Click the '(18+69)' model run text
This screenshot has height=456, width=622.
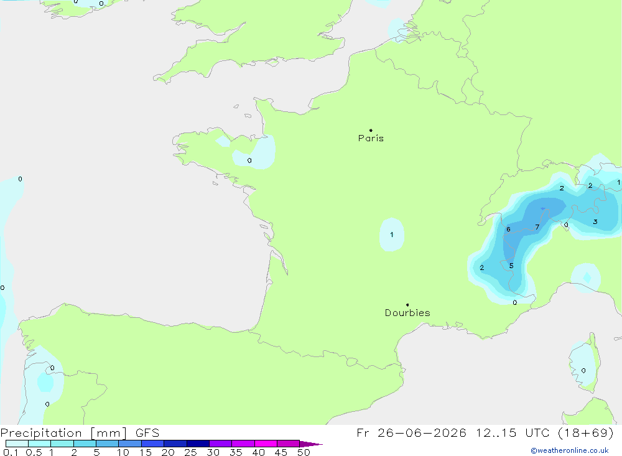click(x=585, y=432)
